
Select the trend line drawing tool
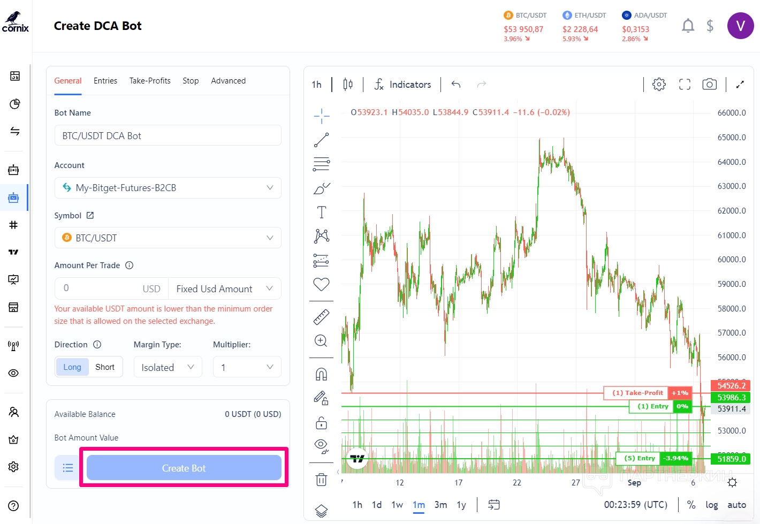pos(321,140)
